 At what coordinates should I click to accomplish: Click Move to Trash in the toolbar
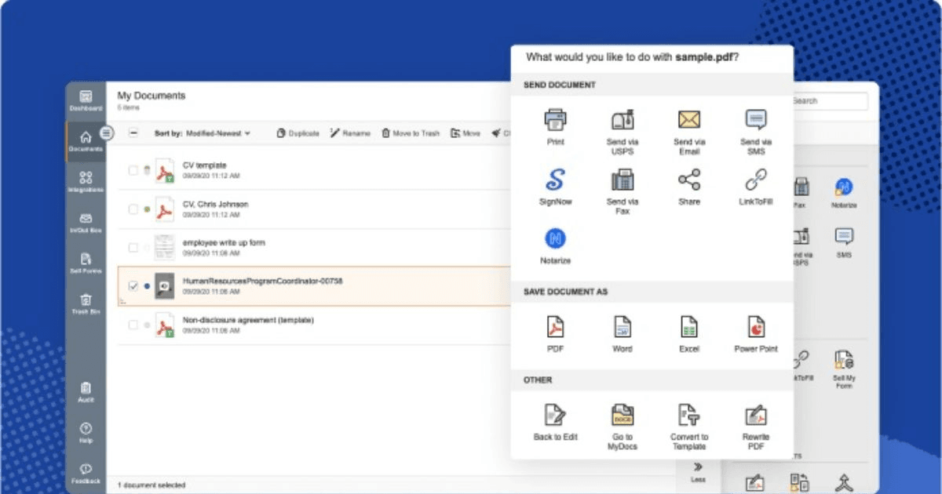coord(411,133)
